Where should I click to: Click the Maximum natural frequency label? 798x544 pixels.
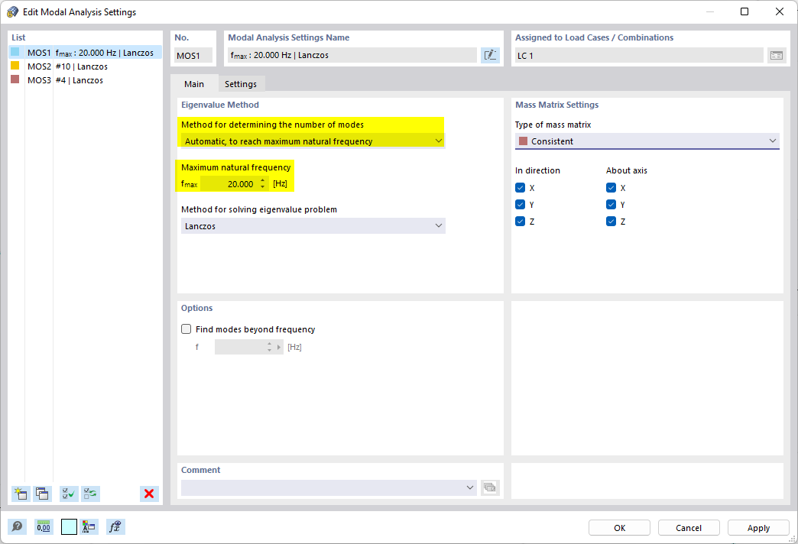point(235,167)
